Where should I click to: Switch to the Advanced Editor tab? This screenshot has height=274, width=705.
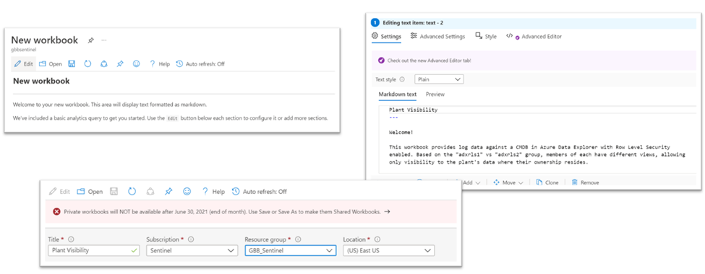[x=534, y=36]
